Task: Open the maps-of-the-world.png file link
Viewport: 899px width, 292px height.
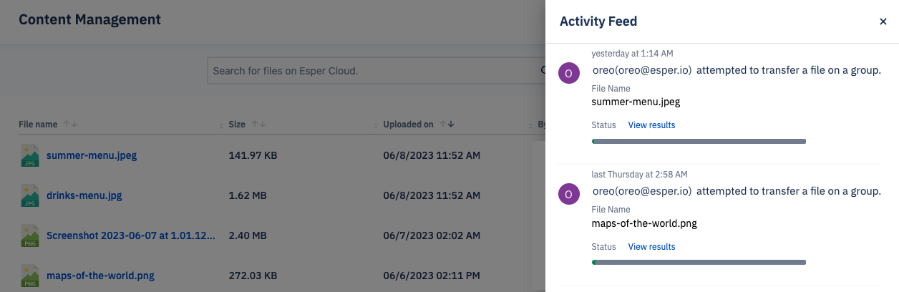Action: (100, 275)
